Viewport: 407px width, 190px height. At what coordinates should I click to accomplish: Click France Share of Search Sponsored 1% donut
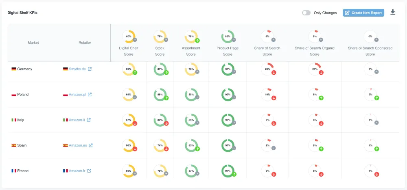tap(370, 171)
